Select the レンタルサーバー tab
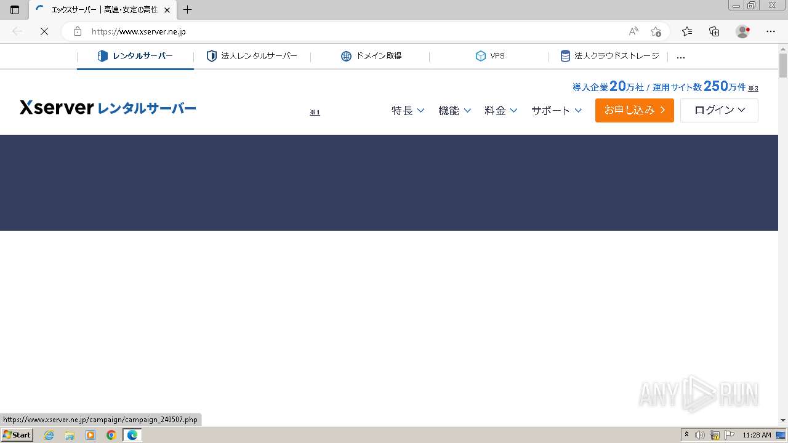Viewport: 788px width, 443px height. [135, 56]
